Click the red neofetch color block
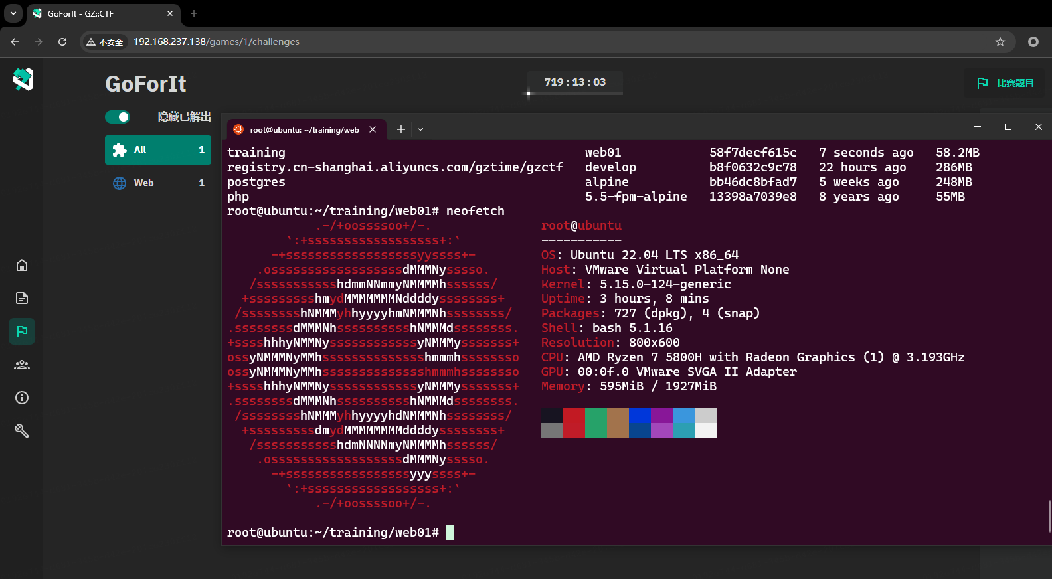Viewport: 1052px width, 579px height. pos(574,423)
